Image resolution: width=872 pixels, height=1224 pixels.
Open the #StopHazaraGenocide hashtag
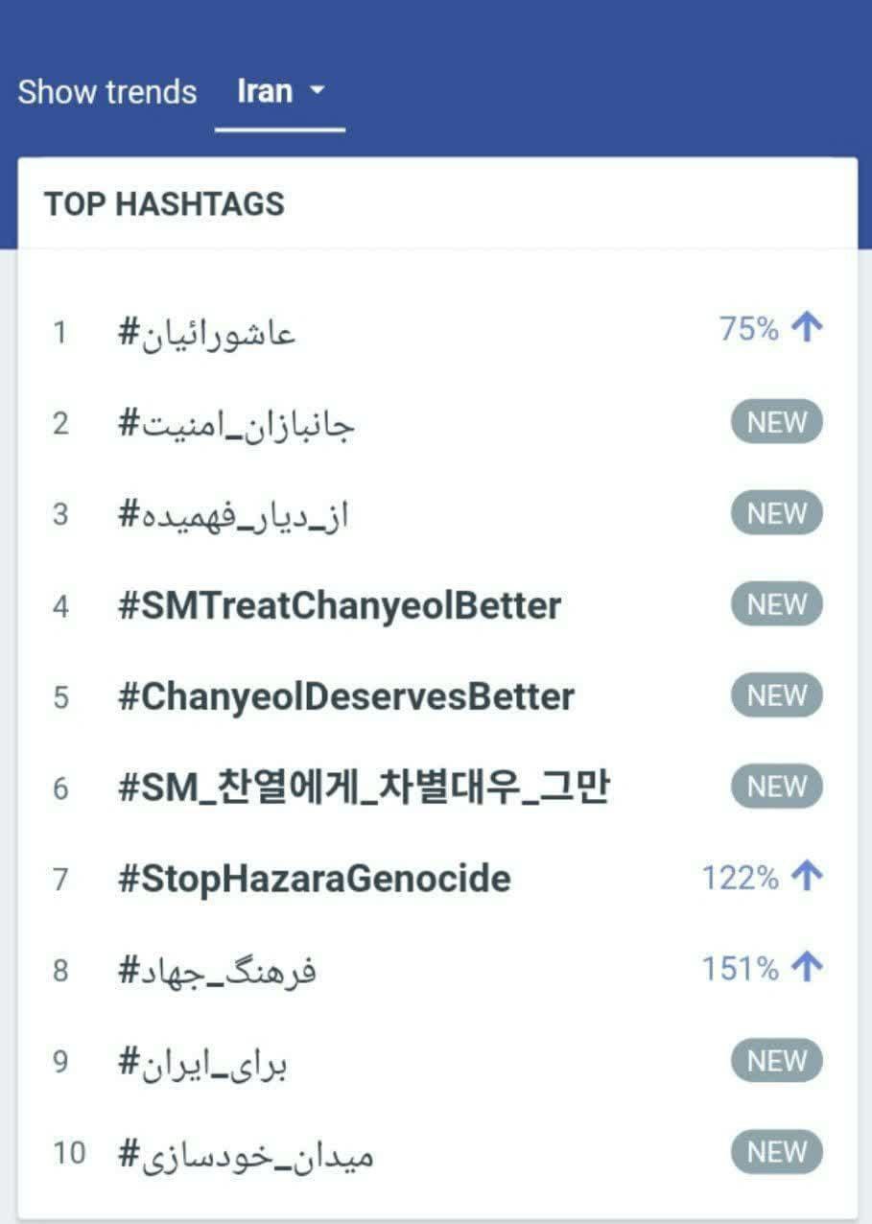coord(314,879)
